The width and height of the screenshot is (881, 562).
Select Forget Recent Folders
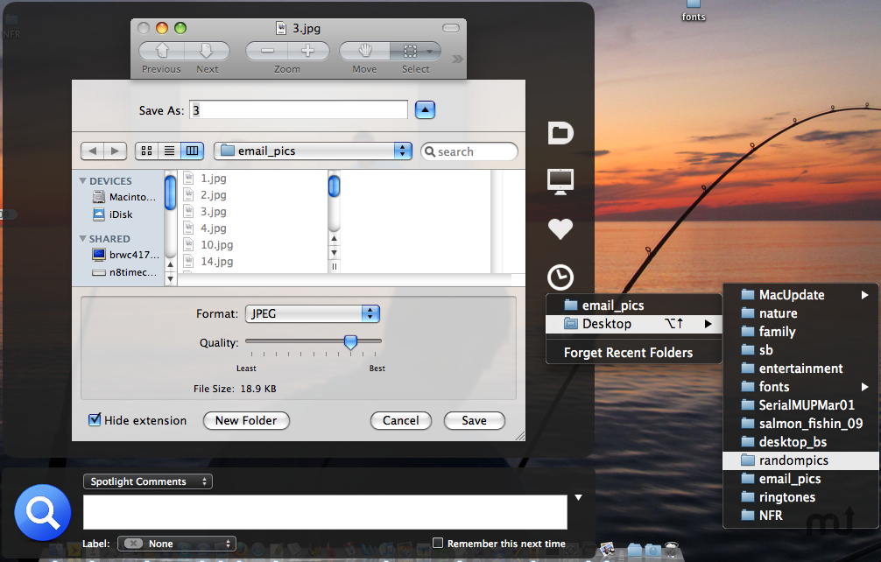click(x=634, y=353)
